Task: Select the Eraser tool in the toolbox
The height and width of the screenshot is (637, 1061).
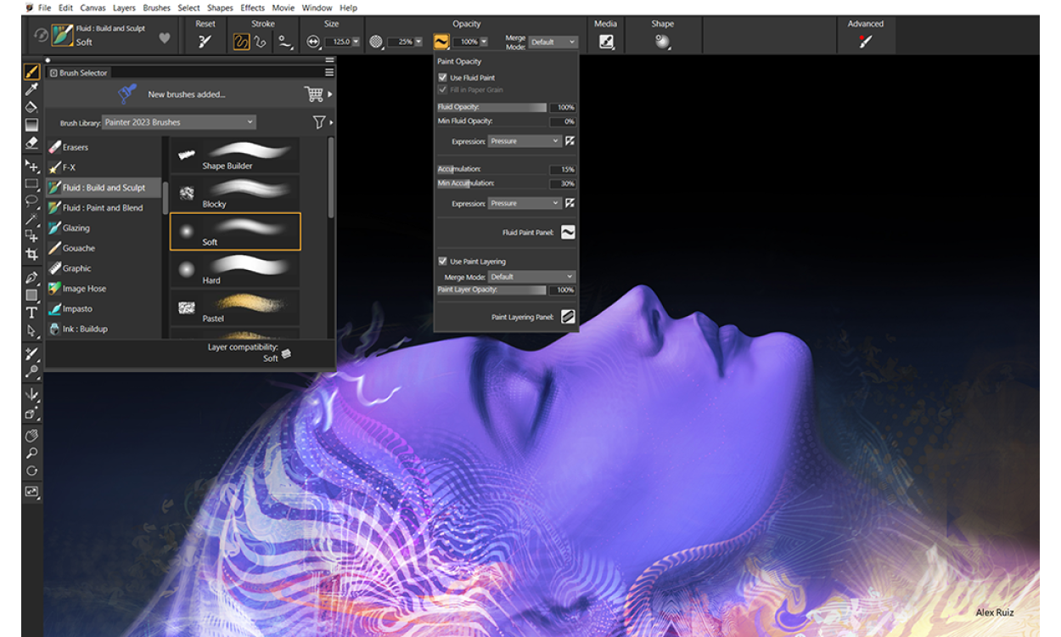Action: (x=31, y=143)
